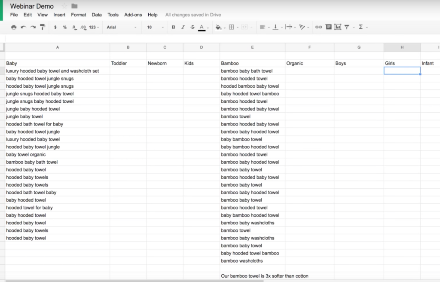Open the 123 number format dropdown

(x=94, y=27)
